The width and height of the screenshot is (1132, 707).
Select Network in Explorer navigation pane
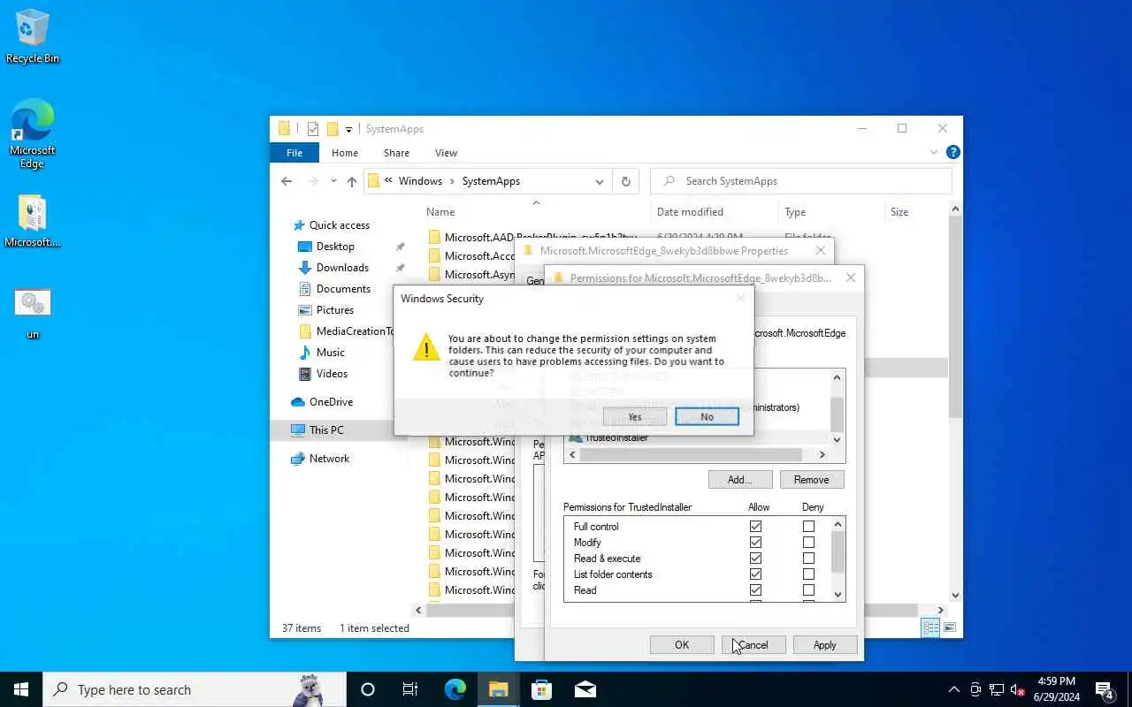pyautogui.click(x=329, y=459)
